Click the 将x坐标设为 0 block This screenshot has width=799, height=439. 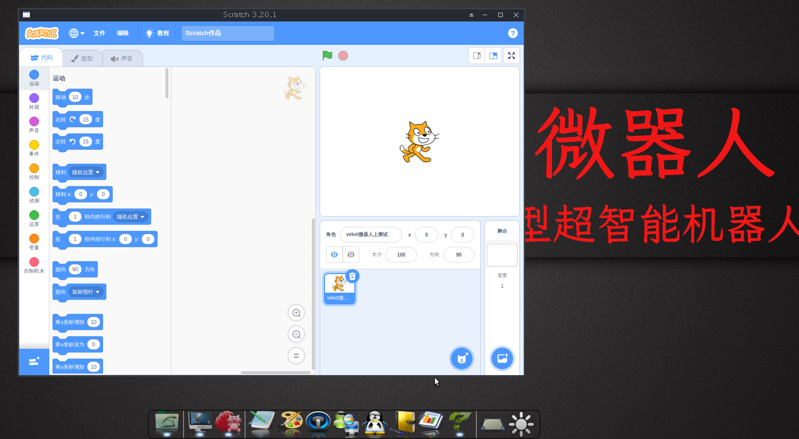coord(78,344)
